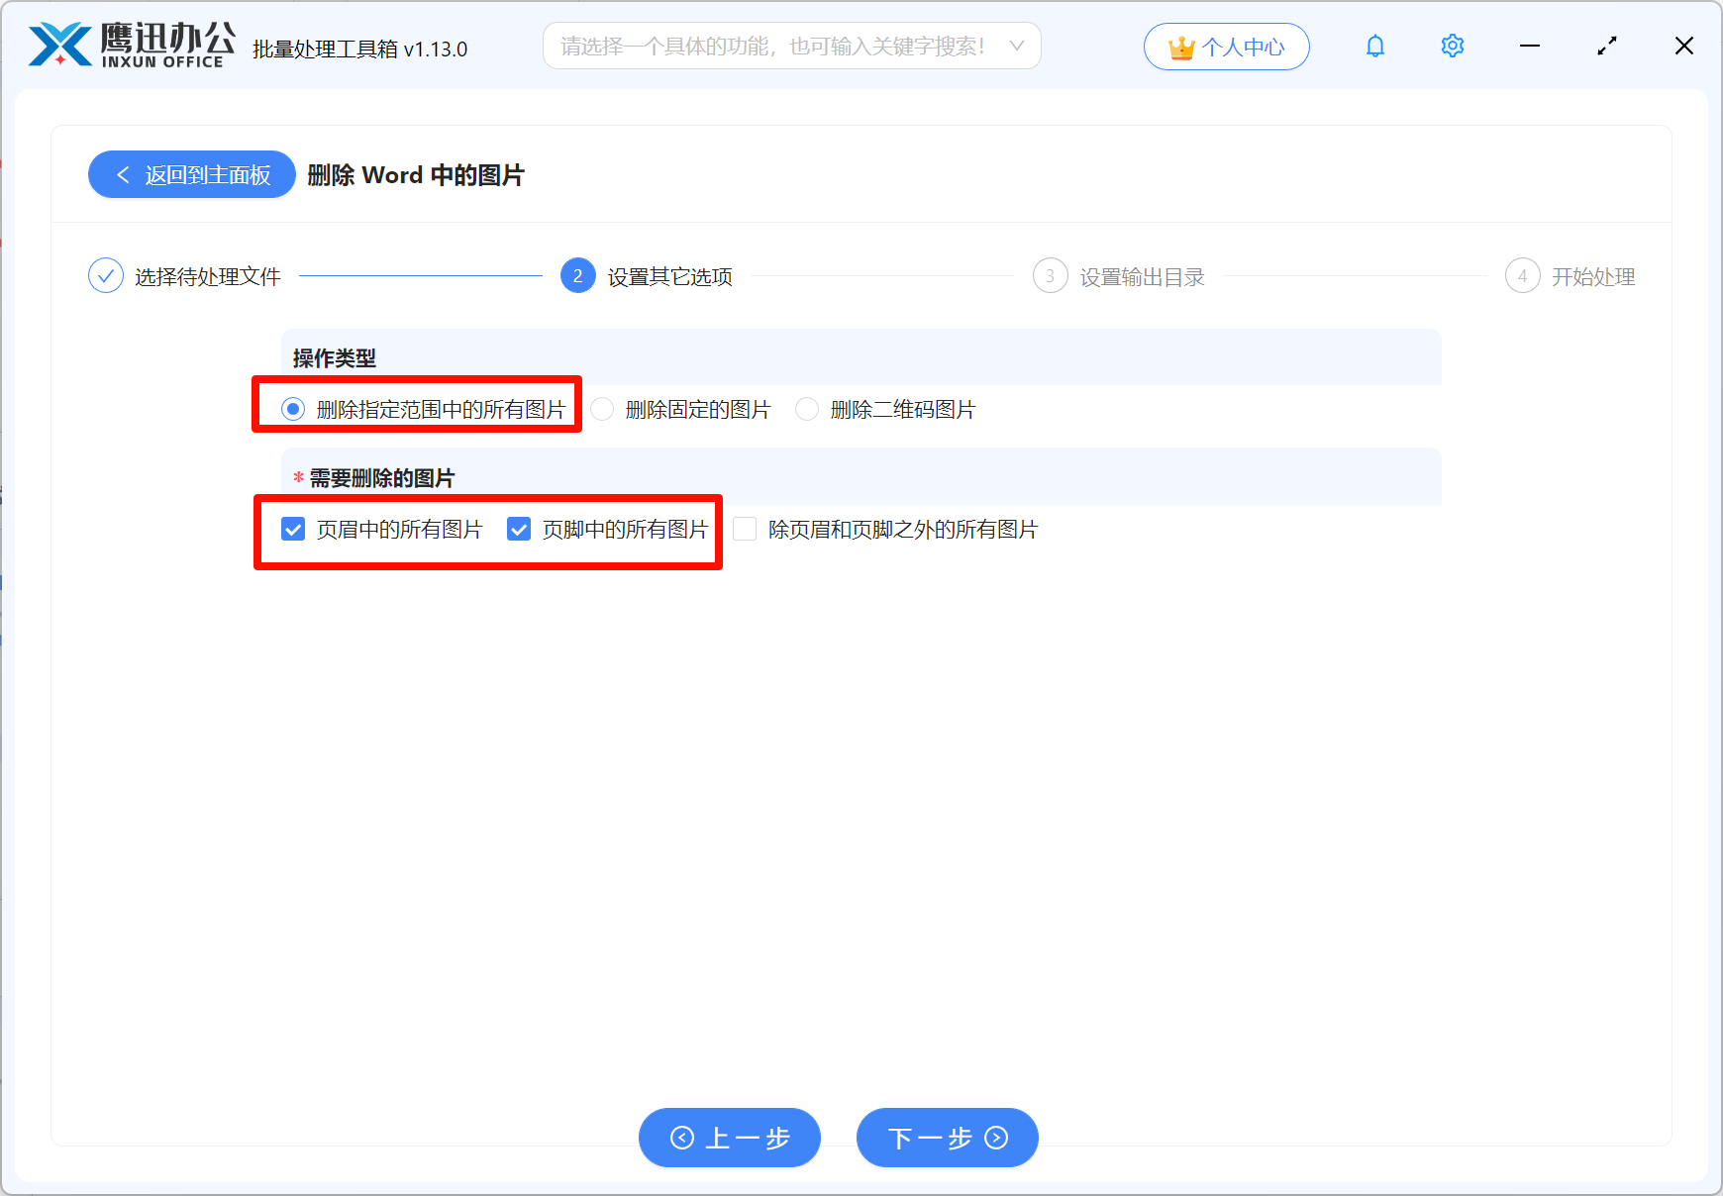Image resolution: width=1723 pixels, height=1196 pixels.
Task: Click step 4 开始处理 circle icon
Action: [1522, 276]
